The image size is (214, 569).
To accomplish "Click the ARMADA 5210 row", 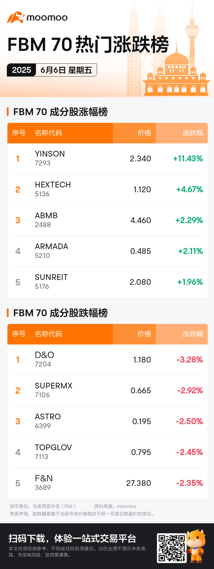I will pyautogui.click(x=107, y=251).
